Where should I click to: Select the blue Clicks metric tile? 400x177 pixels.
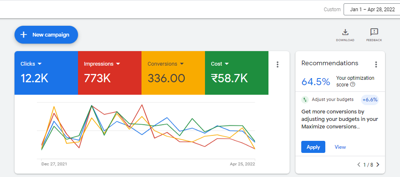(46, 73)
